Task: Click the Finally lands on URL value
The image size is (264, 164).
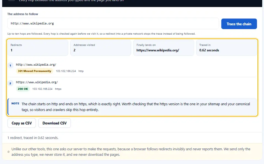Action: (158, 50)
